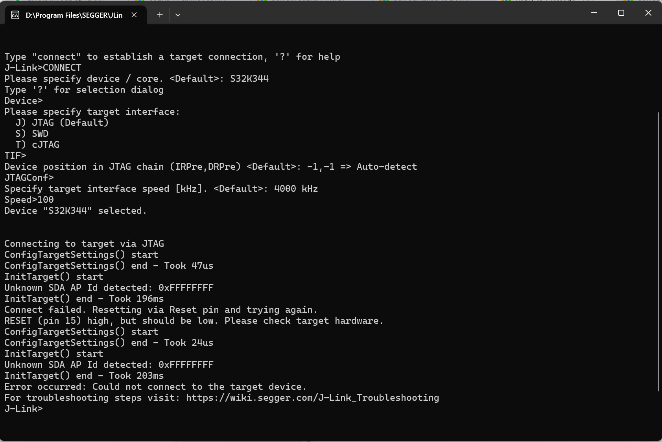Image resolution: width=662 pixels, height=442 pixels.
Task: Click the command prompt icon on the JLink tab
Action: (16, 15)
